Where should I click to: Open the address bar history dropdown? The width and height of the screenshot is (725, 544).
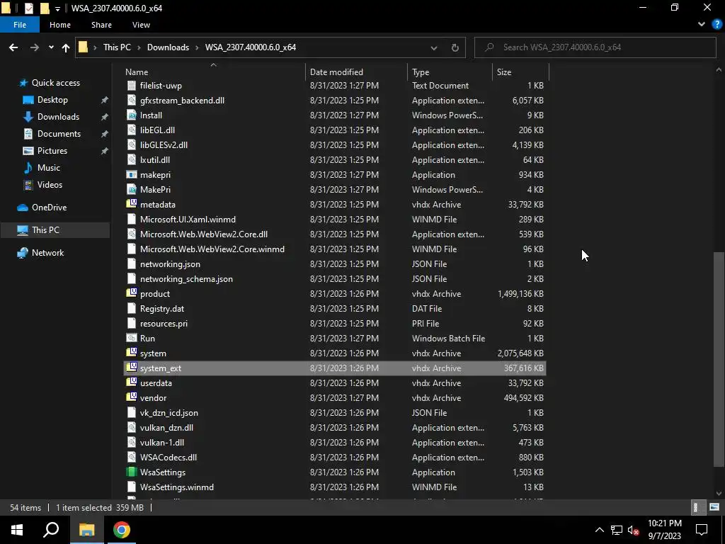pos(434,47)
